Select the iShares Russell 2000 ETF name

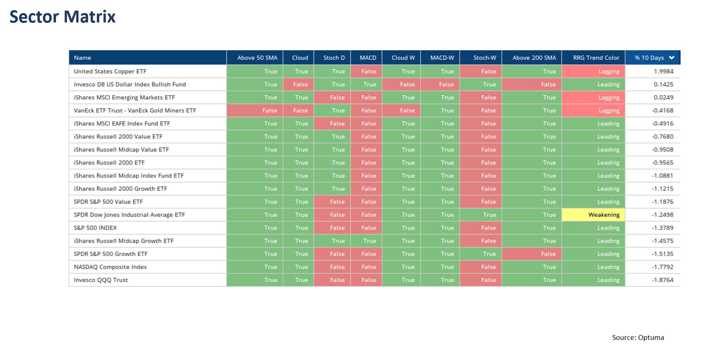tap(109, 163)
